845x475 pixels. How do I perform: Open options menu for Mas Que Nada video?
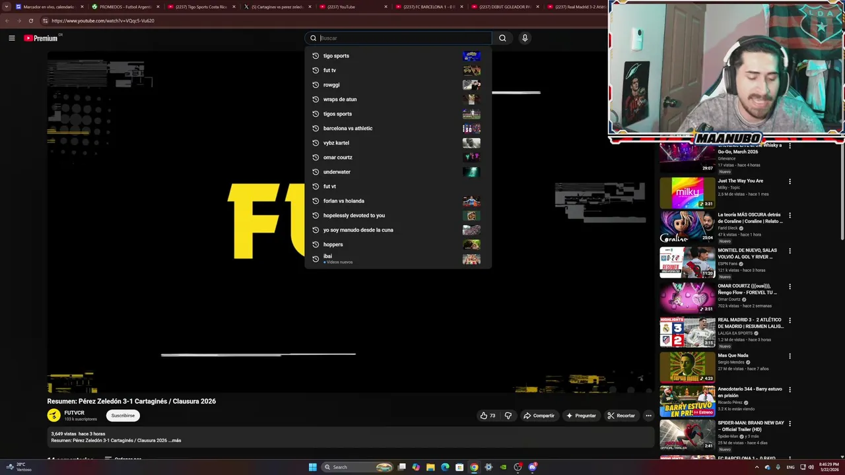tap(790, 356)
